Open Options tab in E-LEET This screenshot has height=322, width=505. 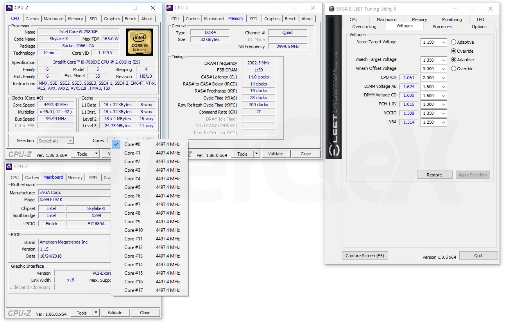click(x=479, y=27)
